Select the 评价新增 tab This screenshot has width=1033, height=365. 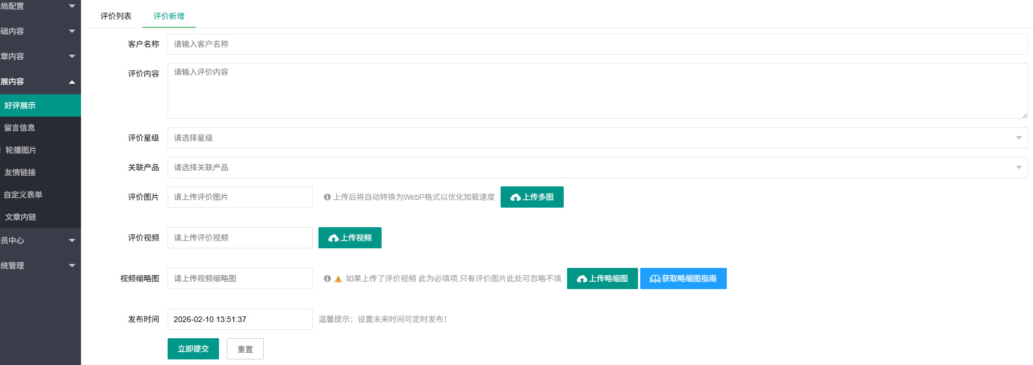(169, 16)
